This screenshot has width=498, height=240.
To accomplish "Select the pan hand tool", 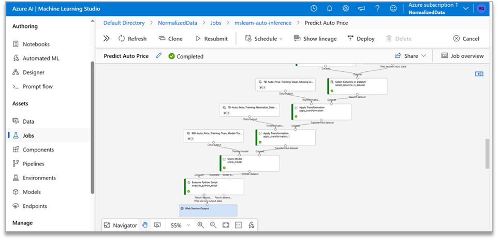I will [145, 225].
